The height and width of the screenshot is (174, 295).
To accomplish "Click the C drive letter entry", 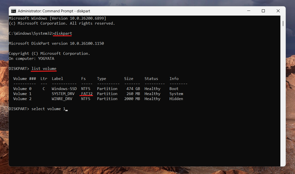I will (x=43, y=89).
